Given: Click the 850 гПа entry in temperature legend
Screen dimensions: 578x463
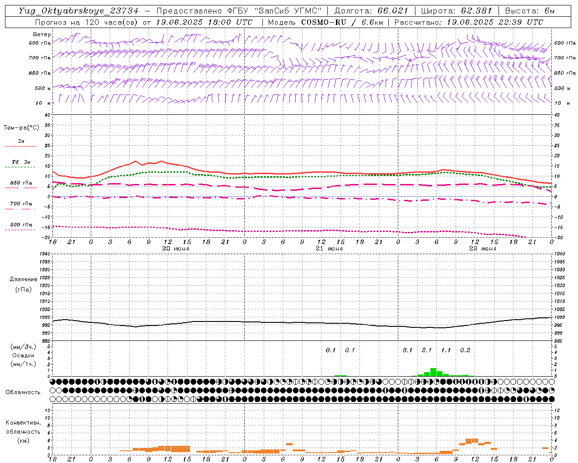Looking at the screenshot, I should 21,183.
